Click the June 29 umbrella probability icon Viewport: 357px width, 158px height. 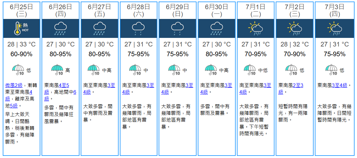point(174,70)
